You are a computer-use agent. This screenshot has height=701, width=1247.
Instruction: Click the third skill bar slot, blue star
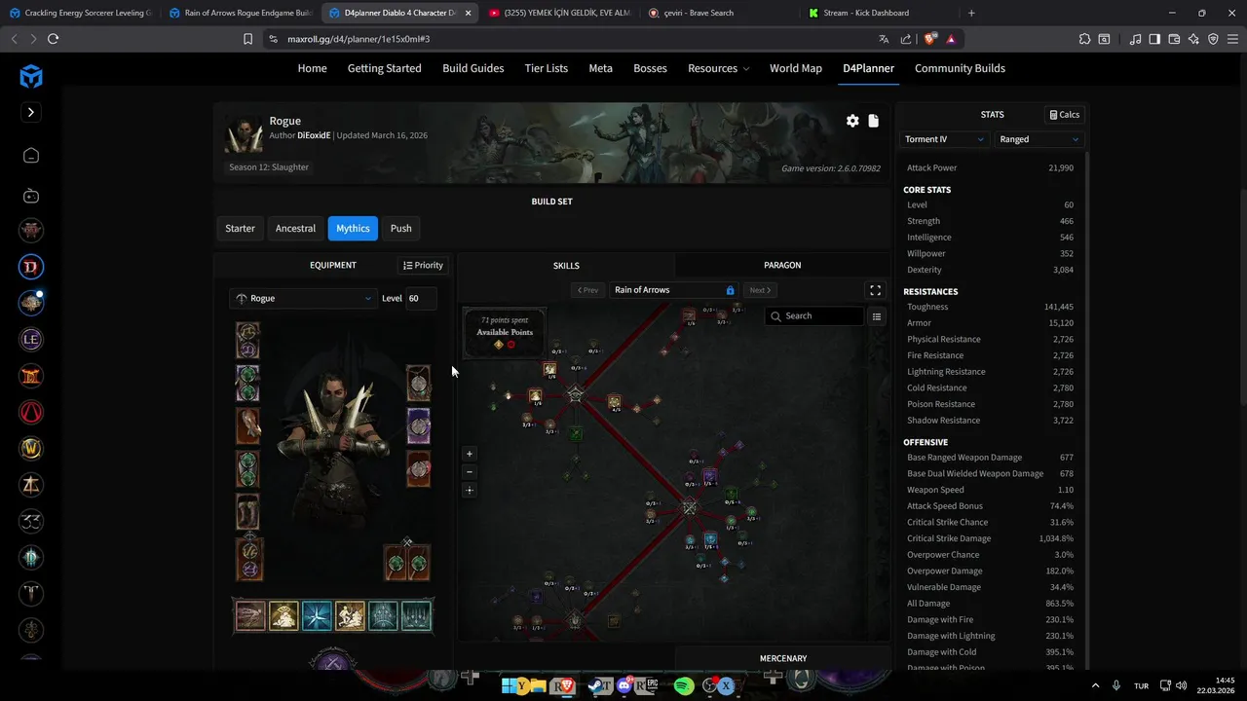tap(317, 615)
